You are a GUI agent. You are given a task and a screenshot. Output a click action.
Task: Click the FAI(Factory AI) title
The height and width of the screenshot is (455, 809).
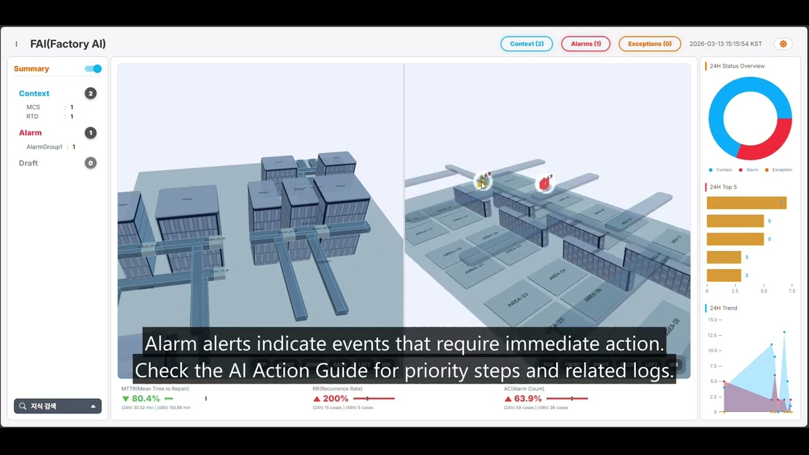pyautogui.click(x=68, y=44)
